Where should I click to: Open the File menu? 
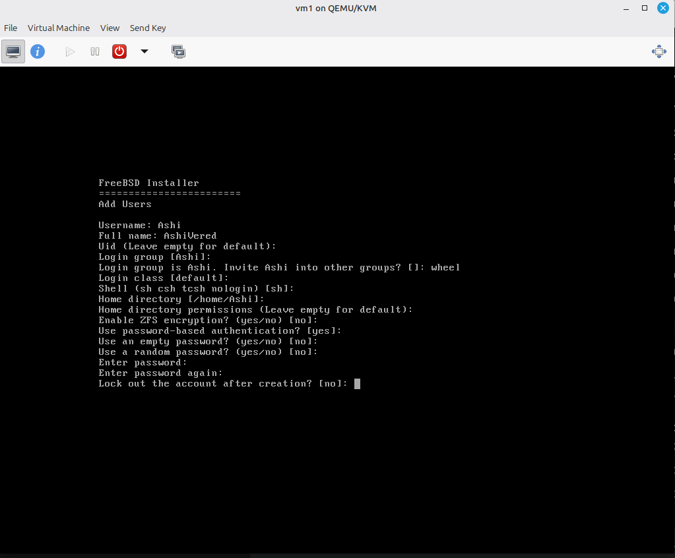[x=11, y=28]
